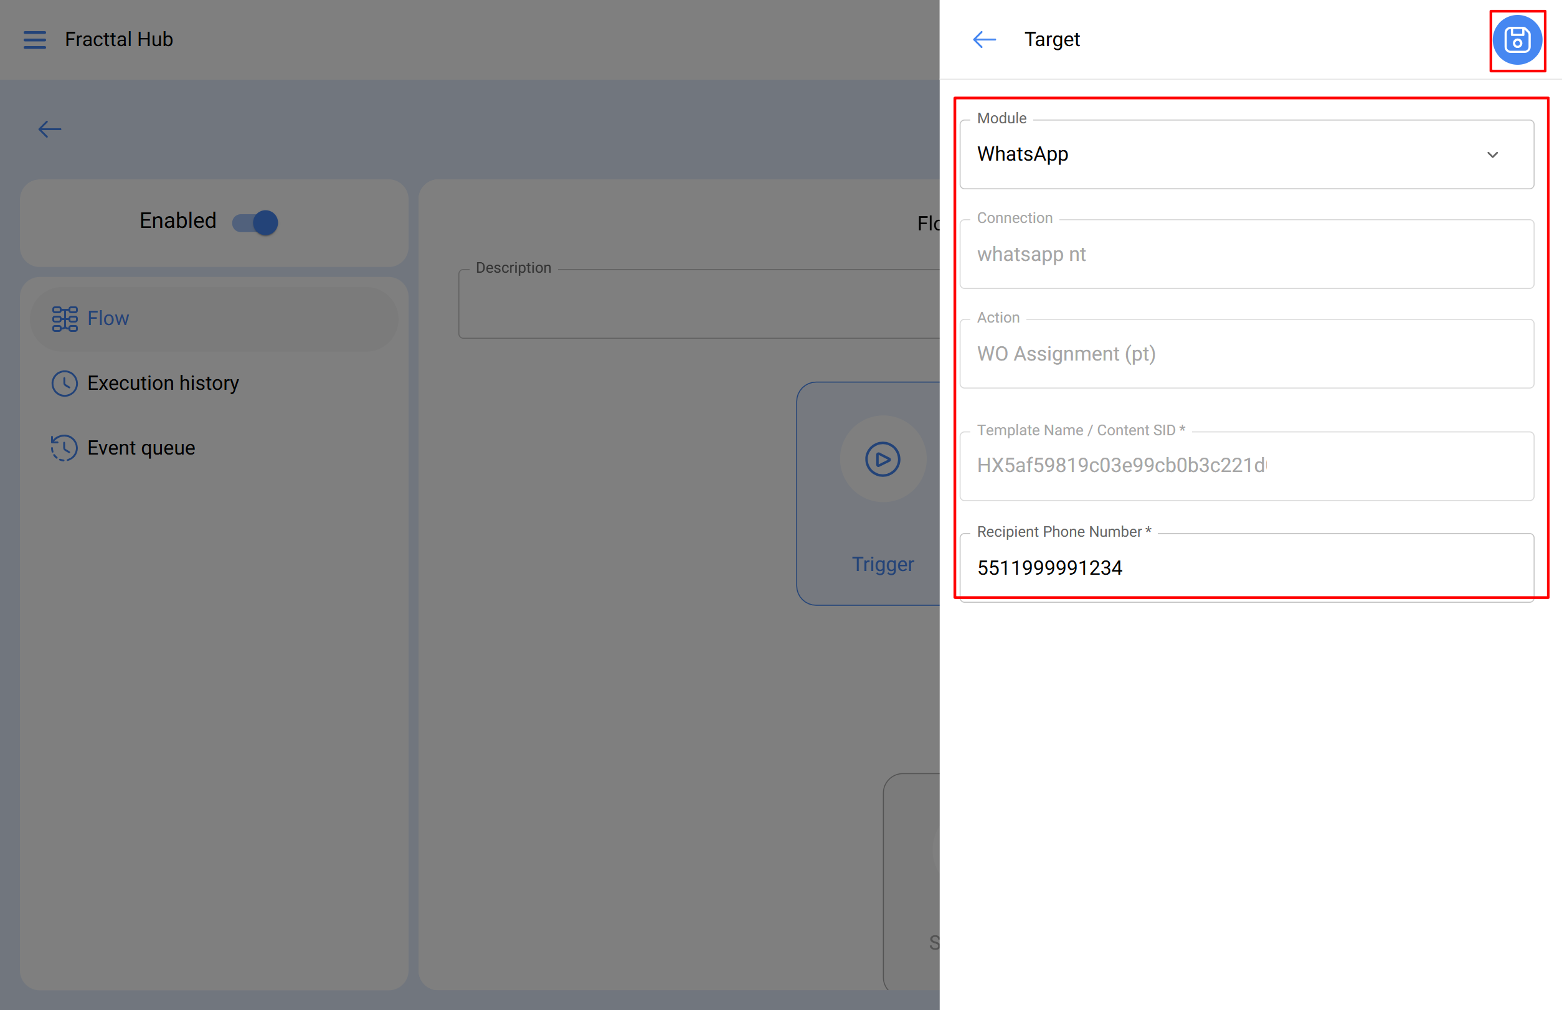The image size is (1562, 1010).
Task: Click the back arrow under Fracttal Hub
Action: (x=50, y=129)
